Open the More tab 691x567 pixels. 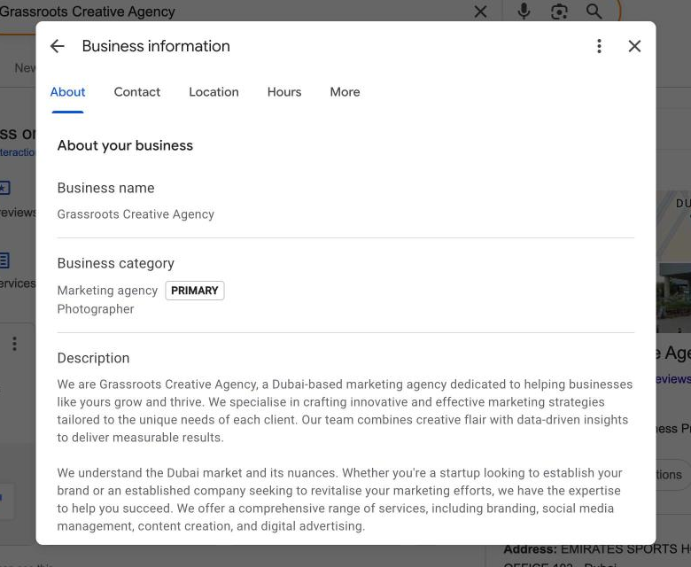click(x=345, y=91)
